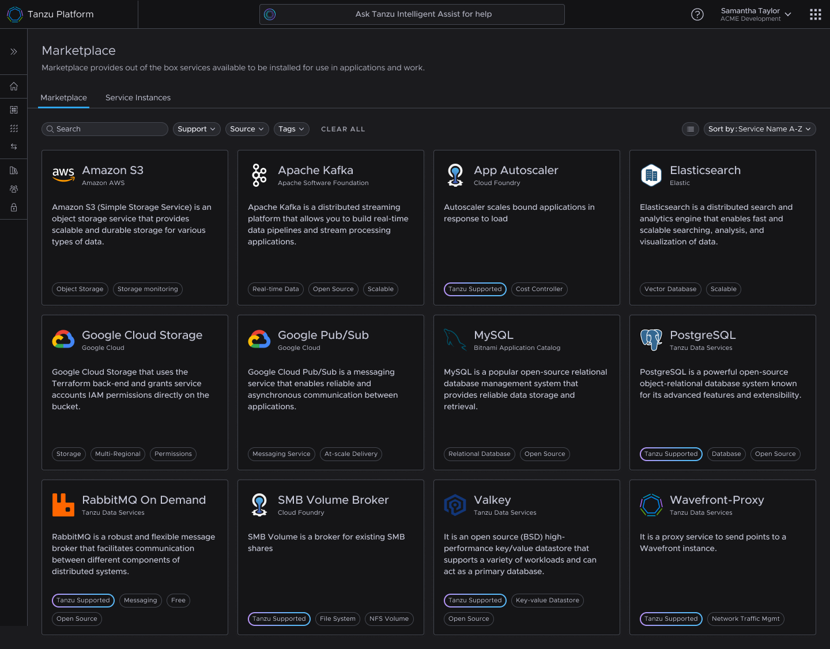Click the Free tag on RabbitMQ
Viewport: 830px width, 649px height.
tap(179, 601)
